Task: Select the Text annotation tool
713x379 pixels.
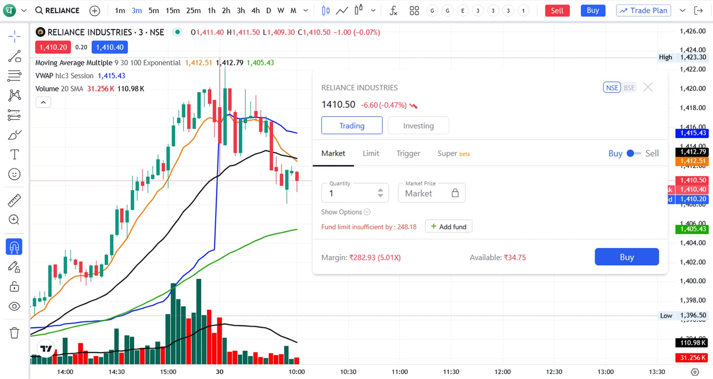Action: pos(14,154)
